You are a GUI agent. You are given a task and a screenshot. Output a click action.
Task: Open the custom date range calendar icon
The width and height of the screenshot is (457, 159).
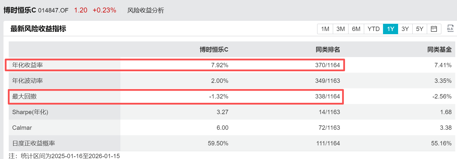click(434, 29)
